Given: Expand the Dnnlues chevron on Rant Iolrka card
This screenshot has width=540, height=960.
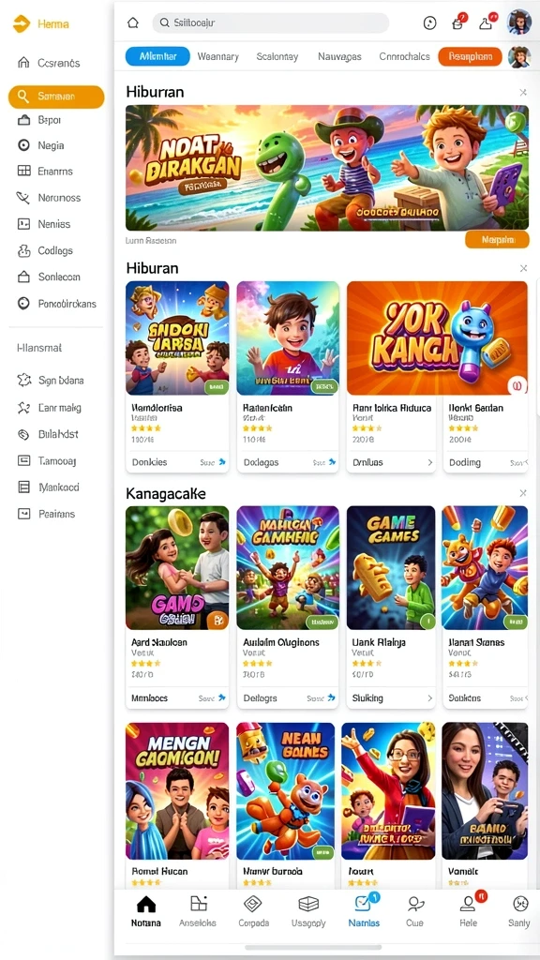Looking at the screenshot, I should 429,462.
